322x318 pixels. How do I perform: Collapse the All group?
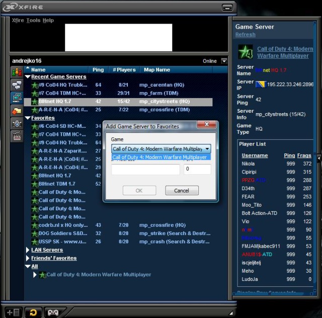pyautogui.click(x=28, y=267)
